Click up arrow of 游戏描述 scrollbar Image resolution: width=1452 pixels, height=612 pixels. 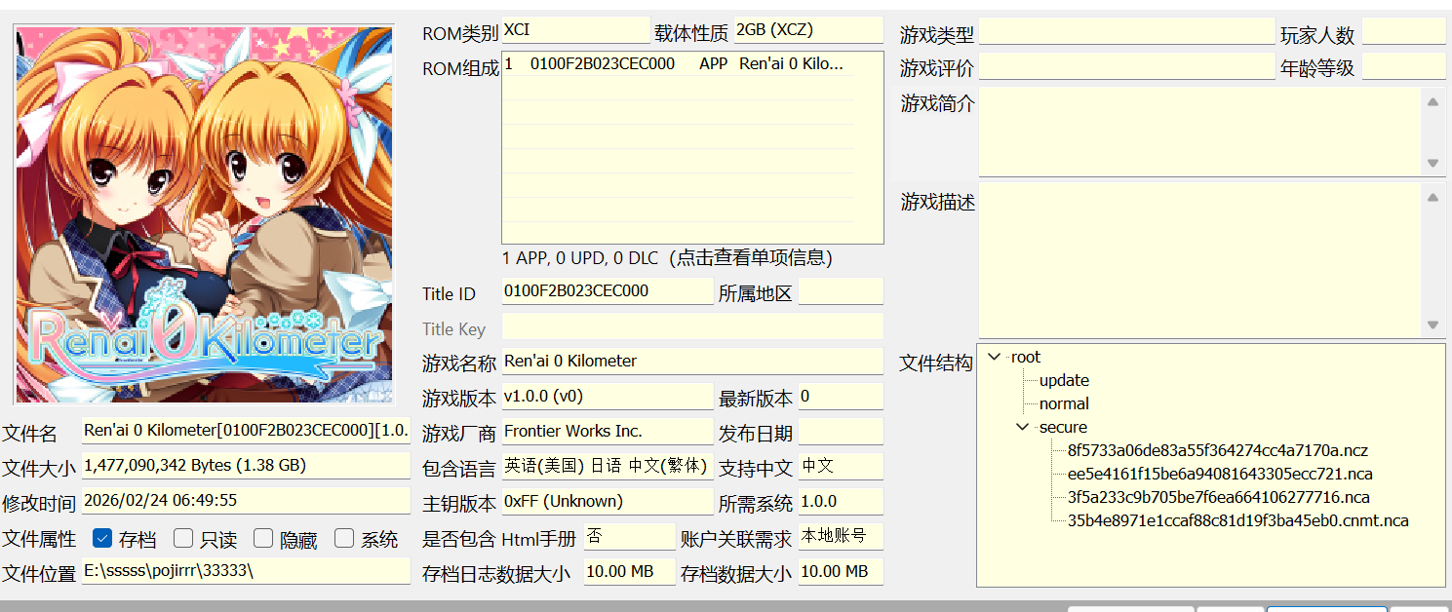pyautogui.click(x=1432, y=197)
